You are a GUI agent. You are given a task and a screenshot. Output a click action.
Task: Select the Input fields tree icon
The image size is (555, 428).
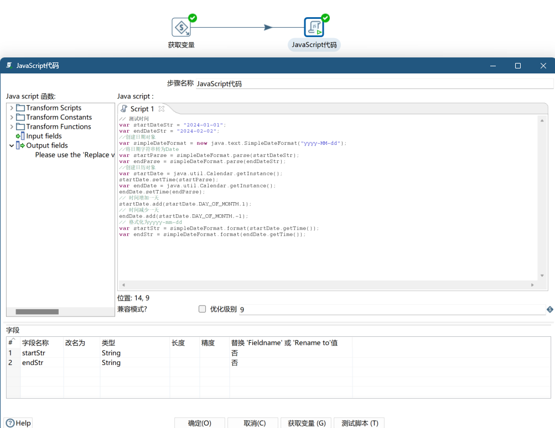pos(20,136)
